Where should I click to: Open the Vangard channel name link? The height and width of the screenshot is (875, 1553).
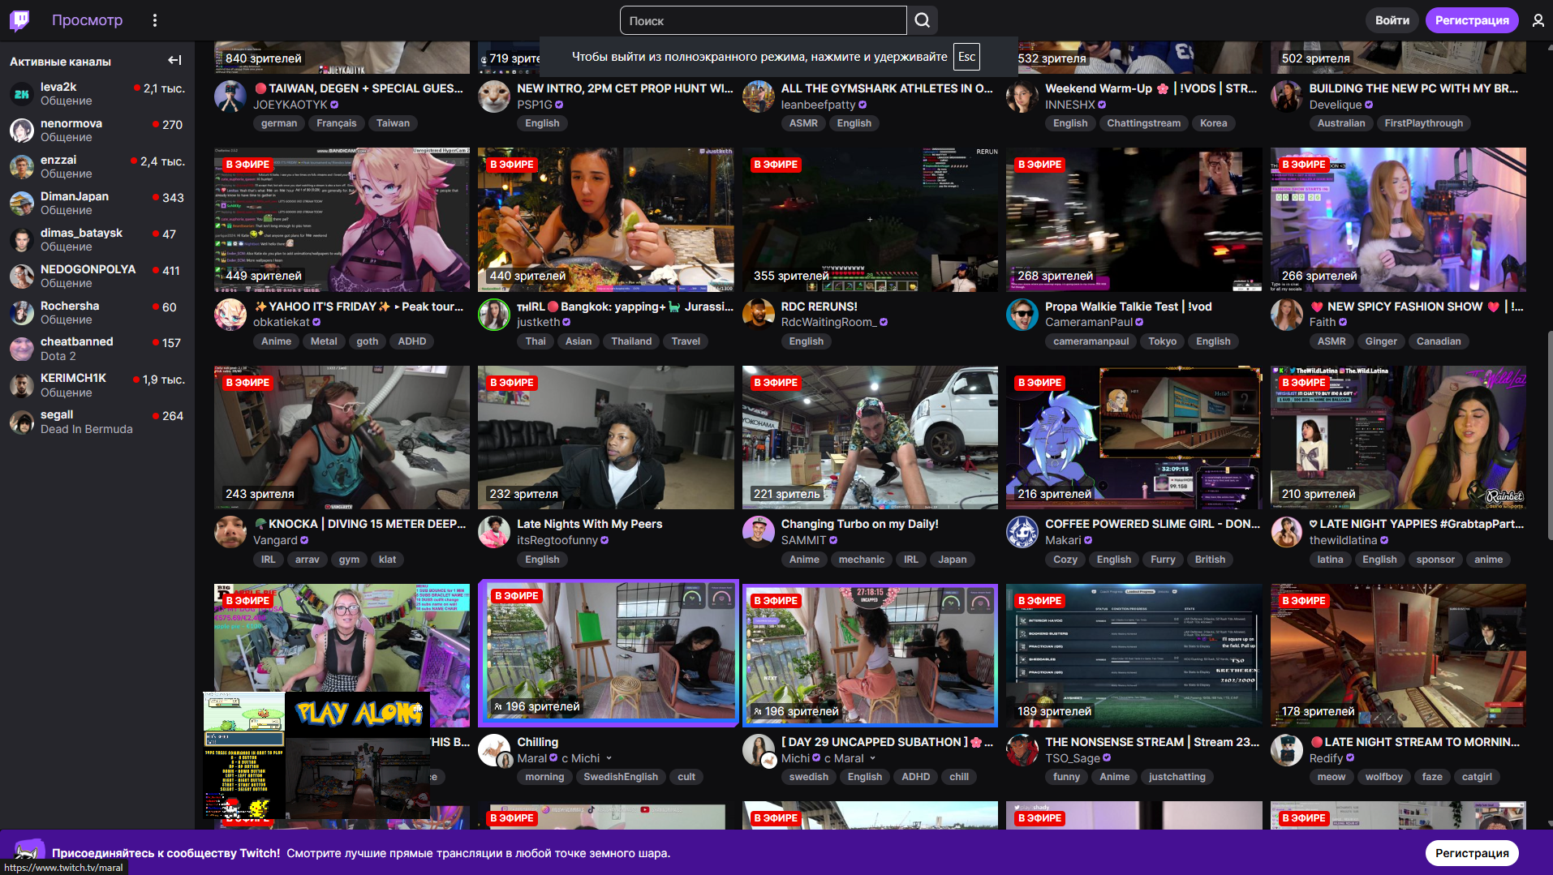275,540
